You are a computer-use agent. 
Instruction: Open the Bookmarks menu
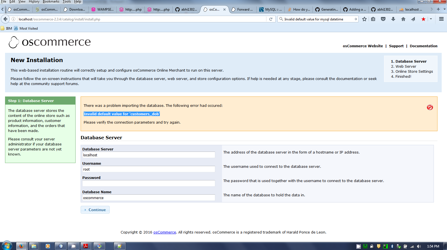click(x=51, y=2)
